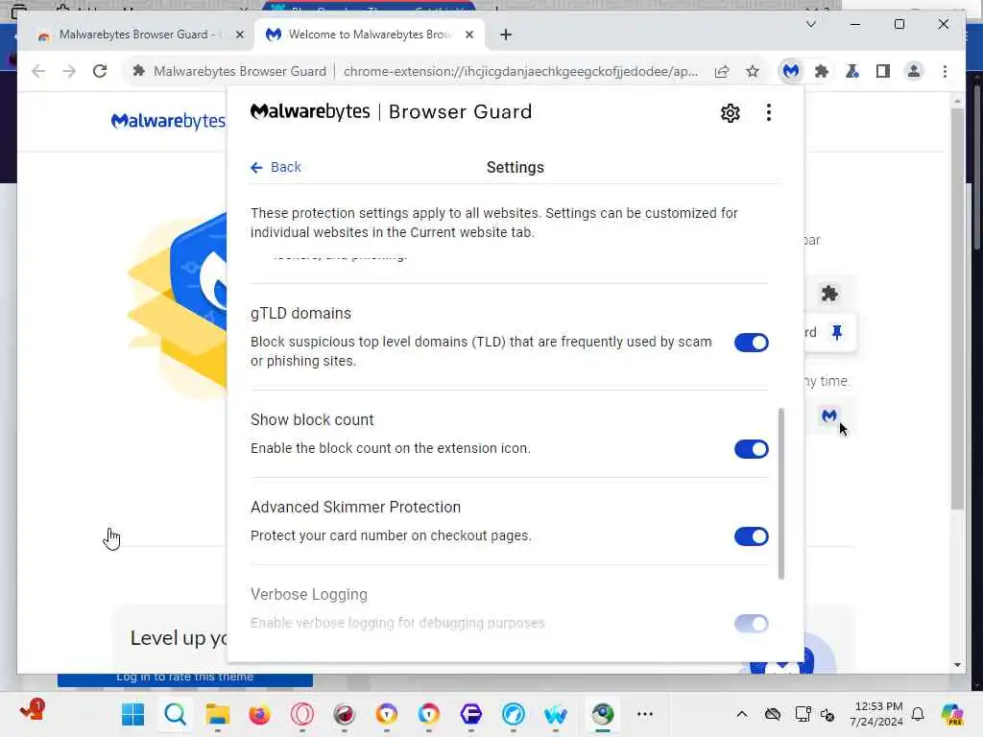
Task: Open the Browser Guard three-dot menu
Action: point(769,113)
